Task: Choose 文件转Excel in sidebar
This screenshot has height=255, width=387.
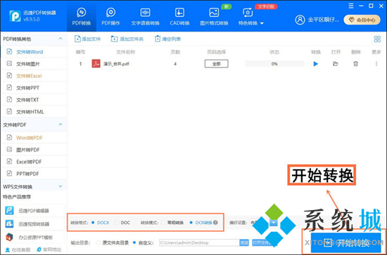Action: 34,76
